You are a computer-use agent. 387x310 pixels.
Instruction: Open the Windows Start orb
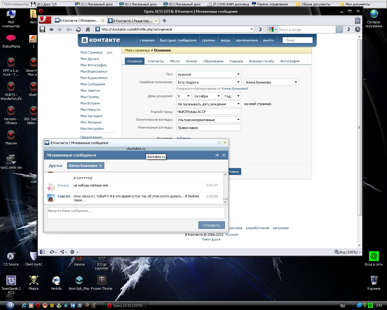click(x=10, y=305)
